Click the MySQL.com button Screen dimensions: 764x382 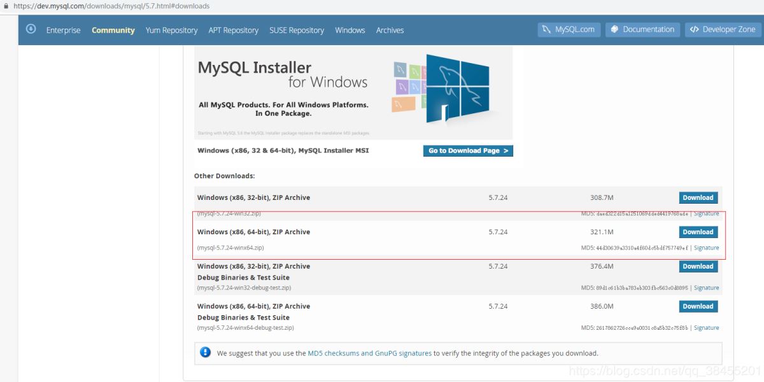click(569, 29)
